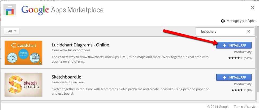The width and height of the screenshot is (259, 110).
Task: Open the Terms of service link
Action: 245,107
